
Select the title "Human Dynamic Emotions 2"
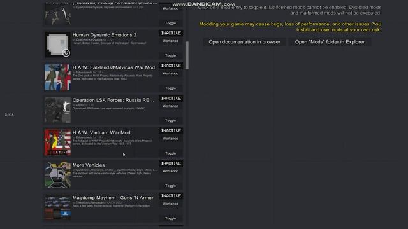click(x=105, y=35)
